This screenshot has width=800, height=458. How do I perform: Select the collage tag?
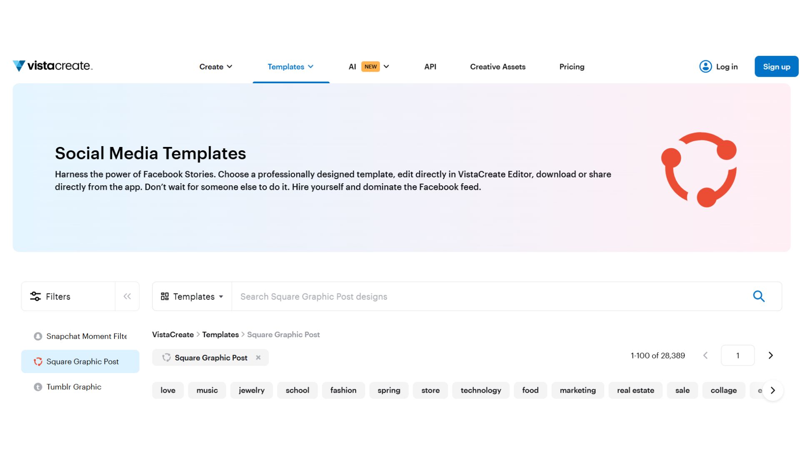click(x=724, y=391)
